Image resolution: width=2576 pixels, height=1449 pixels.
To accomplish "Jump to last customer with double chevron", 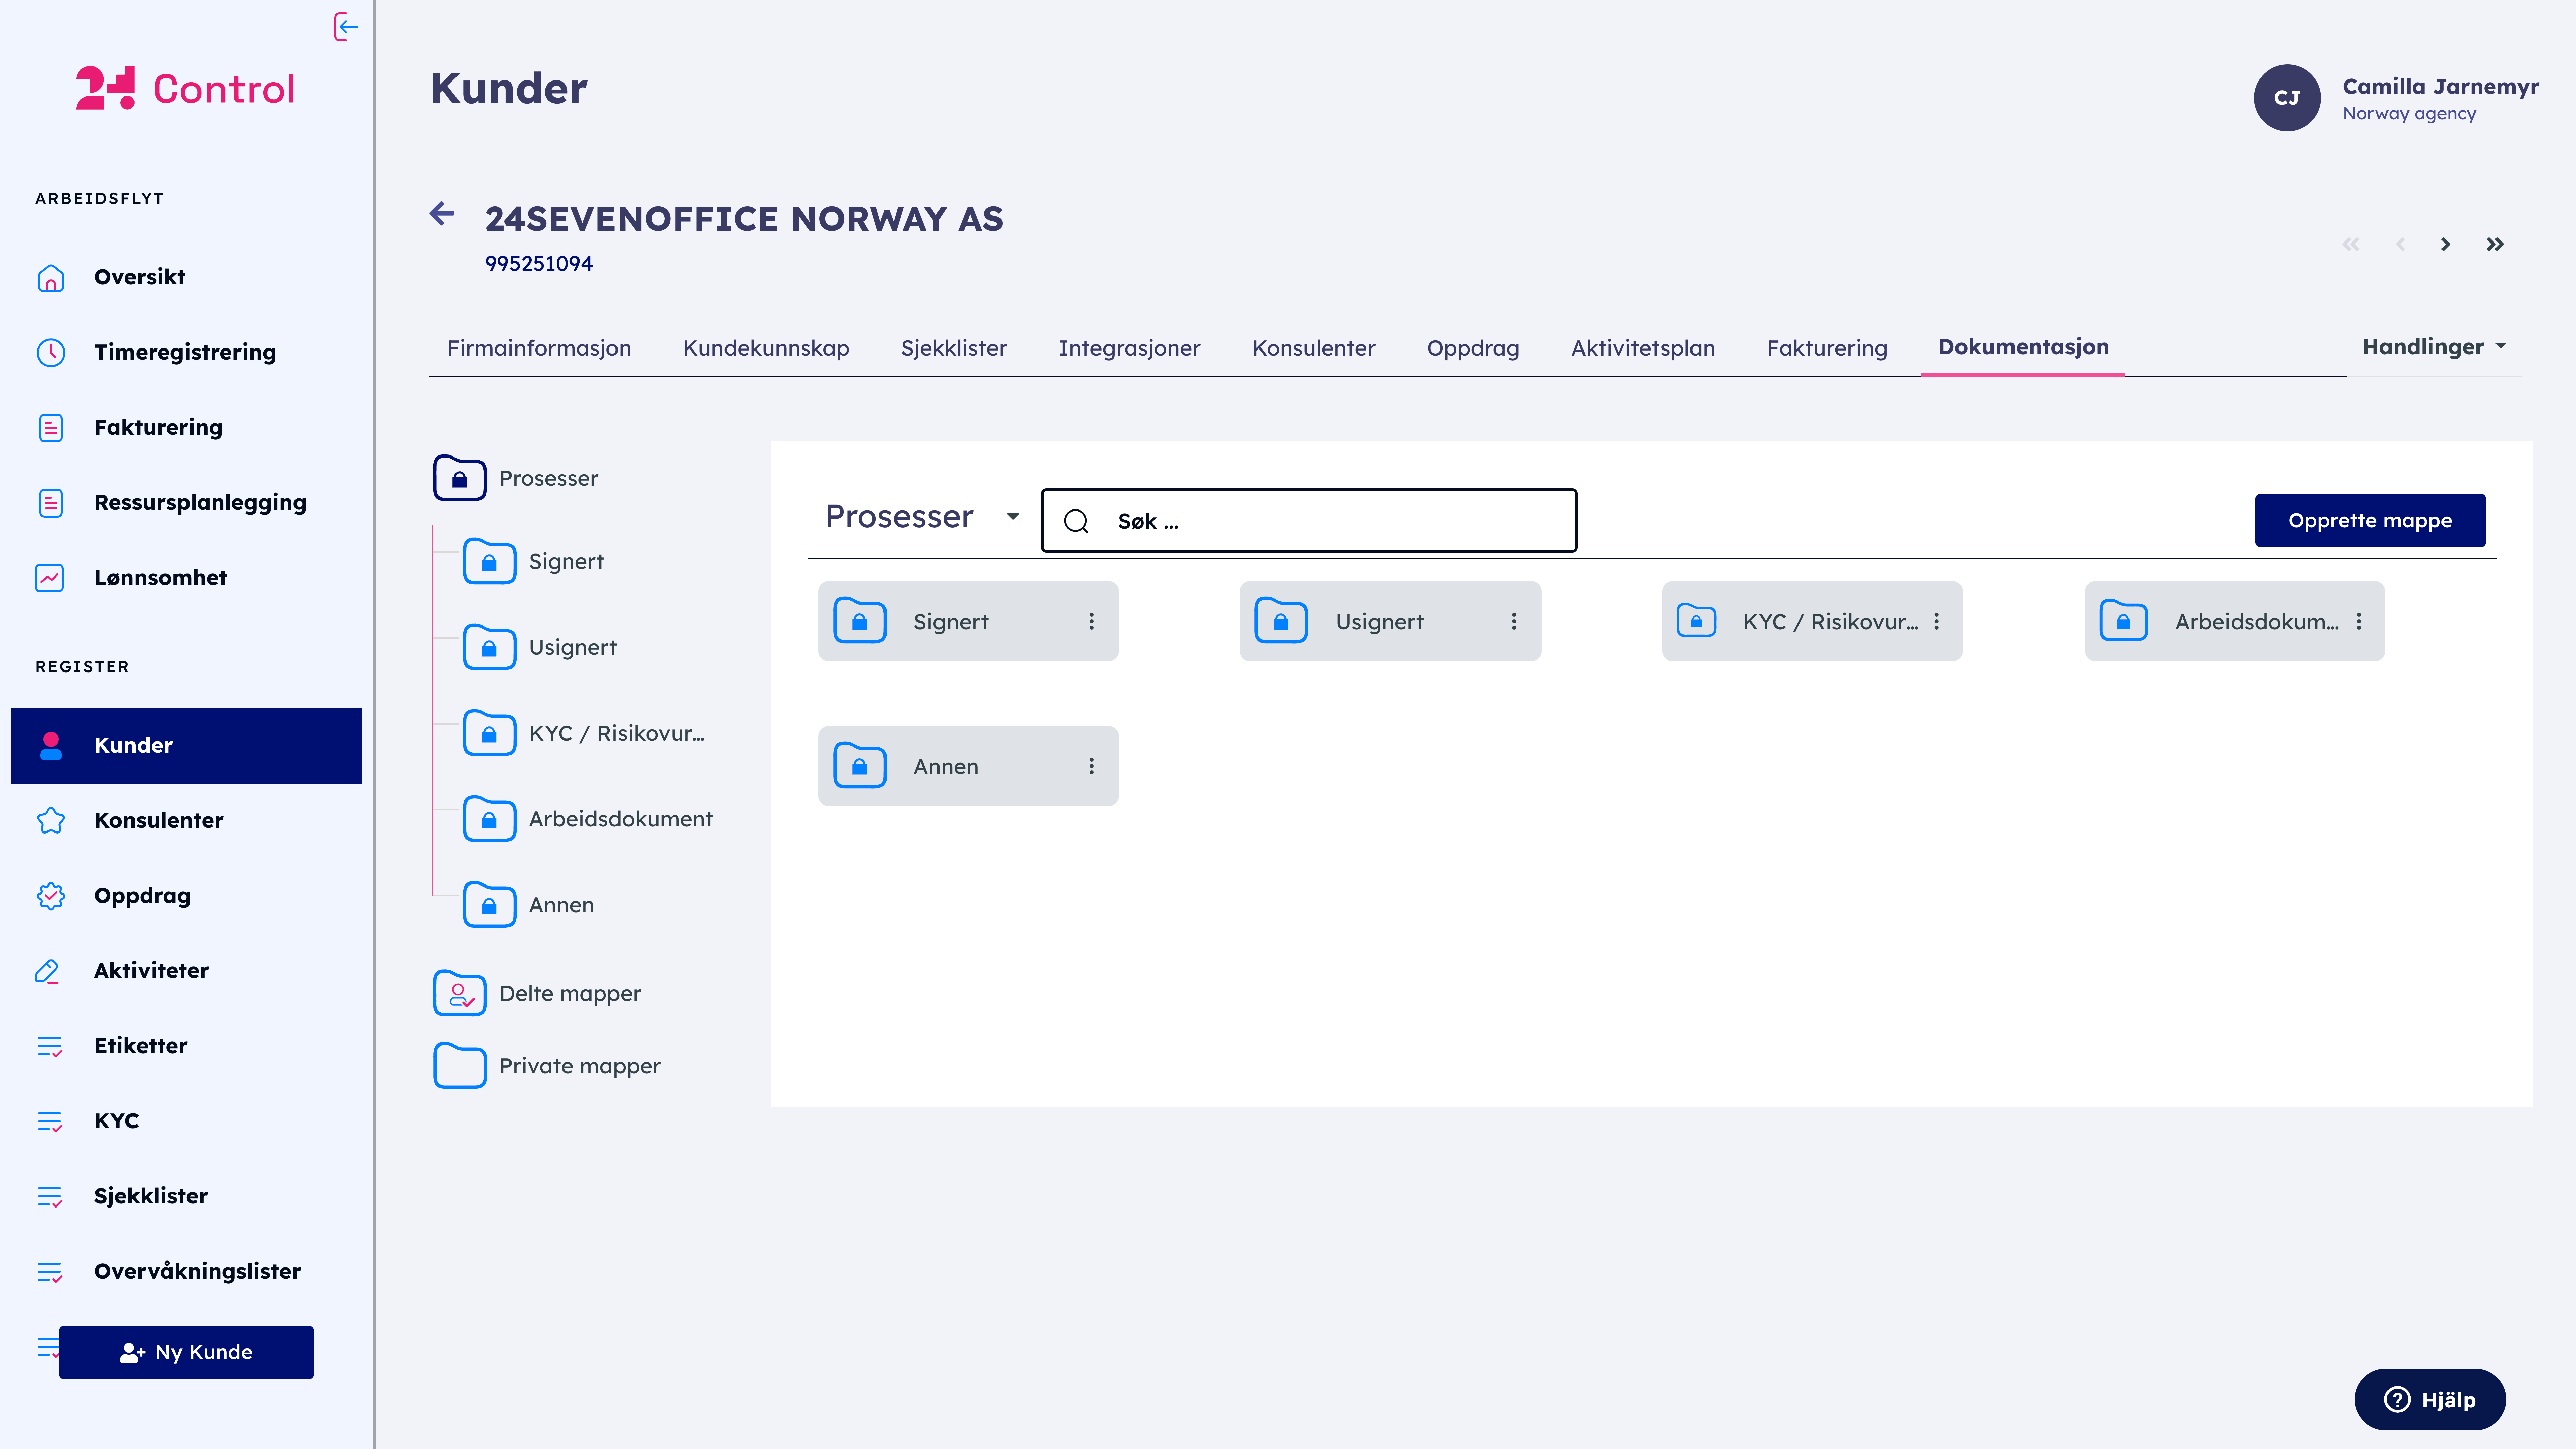I will (x=2495, y=244).
